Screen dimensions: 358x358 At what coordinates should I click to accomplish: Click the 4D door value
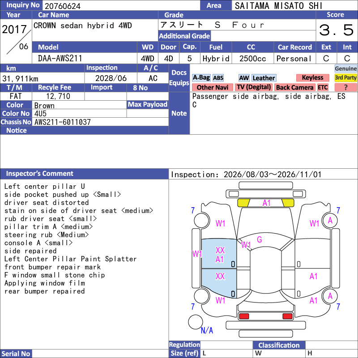pos(169,59)
